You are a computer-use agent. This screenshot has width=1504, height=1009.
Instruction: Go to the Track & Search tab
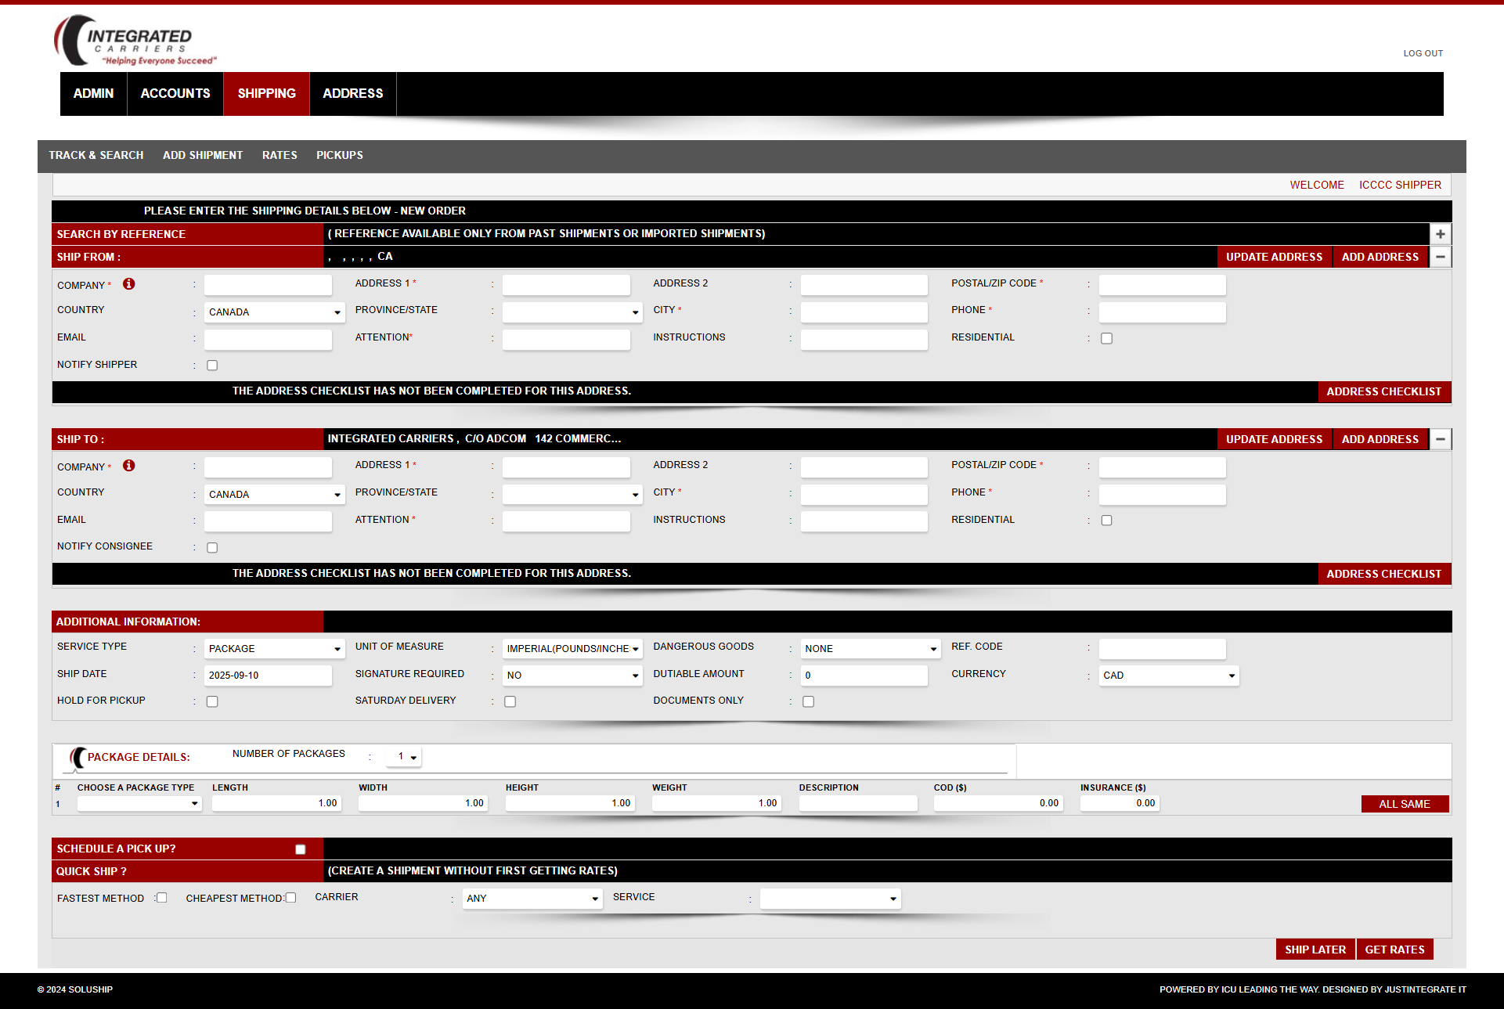(x=96, y=156)
